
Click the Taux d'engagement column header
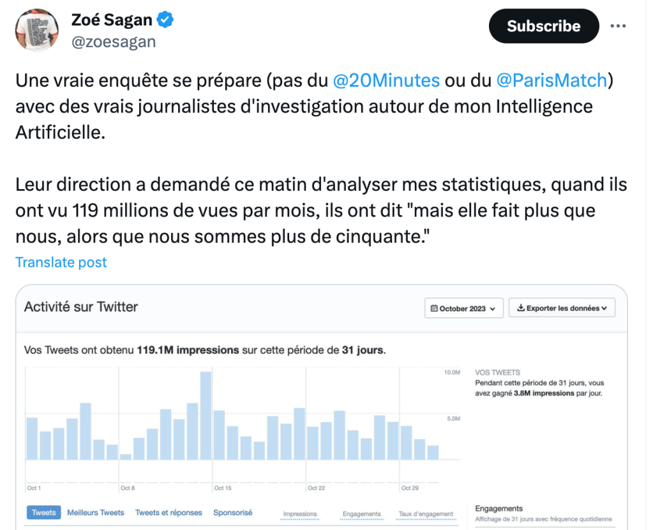click(426, 514)
